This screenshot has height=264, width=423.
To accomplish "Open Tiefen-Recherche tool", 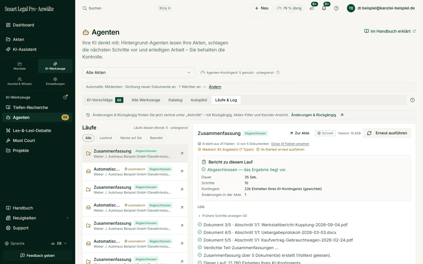I will (38, 107).
